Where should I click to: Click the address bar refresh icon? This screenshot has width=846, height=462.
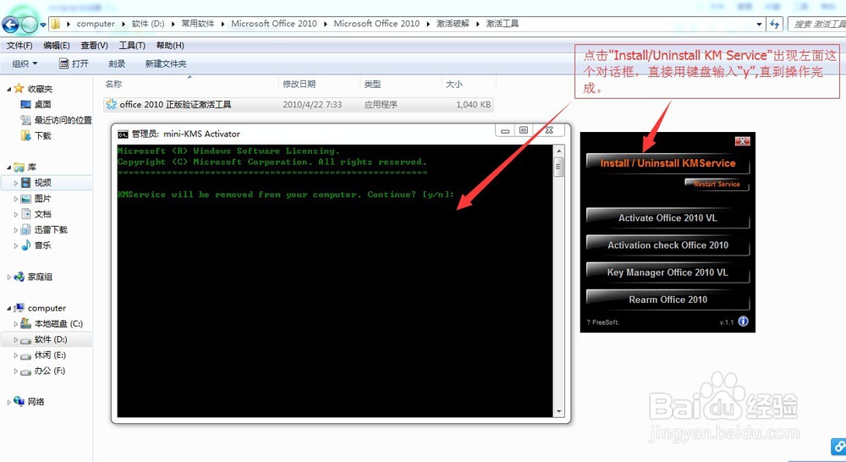pos(775,24)
